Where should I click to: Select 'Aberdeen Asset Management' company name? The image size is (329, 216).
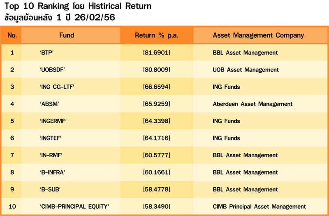tap(253, 104)
